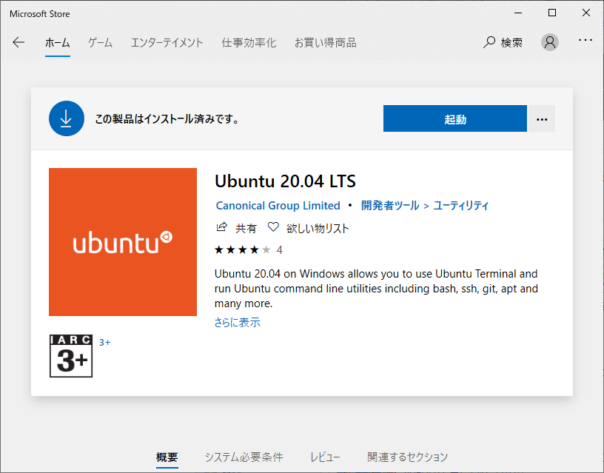Switch to システム必要条件 section tab
This screenshot has width=604, height=473.
244,457
